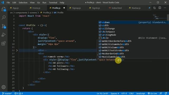Click the Profile.js breadcrumb segment
The height and width of the screenshot is (95, 169).
pos(46,13)
